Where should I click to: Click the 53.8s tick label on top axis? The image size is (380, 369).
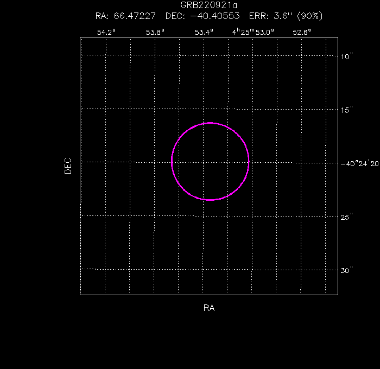(155, 33)
